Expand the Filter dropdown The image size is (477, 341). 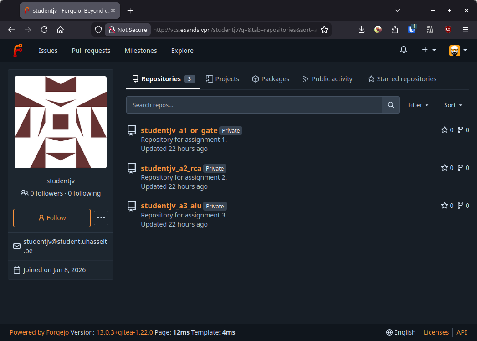pyautogui.click(x=418, y=105)
